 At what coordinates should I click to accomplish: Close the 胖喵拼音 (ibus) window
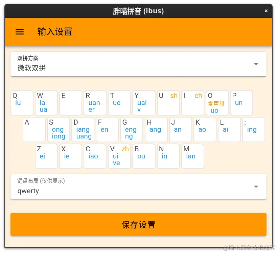(x=266, y=11)
